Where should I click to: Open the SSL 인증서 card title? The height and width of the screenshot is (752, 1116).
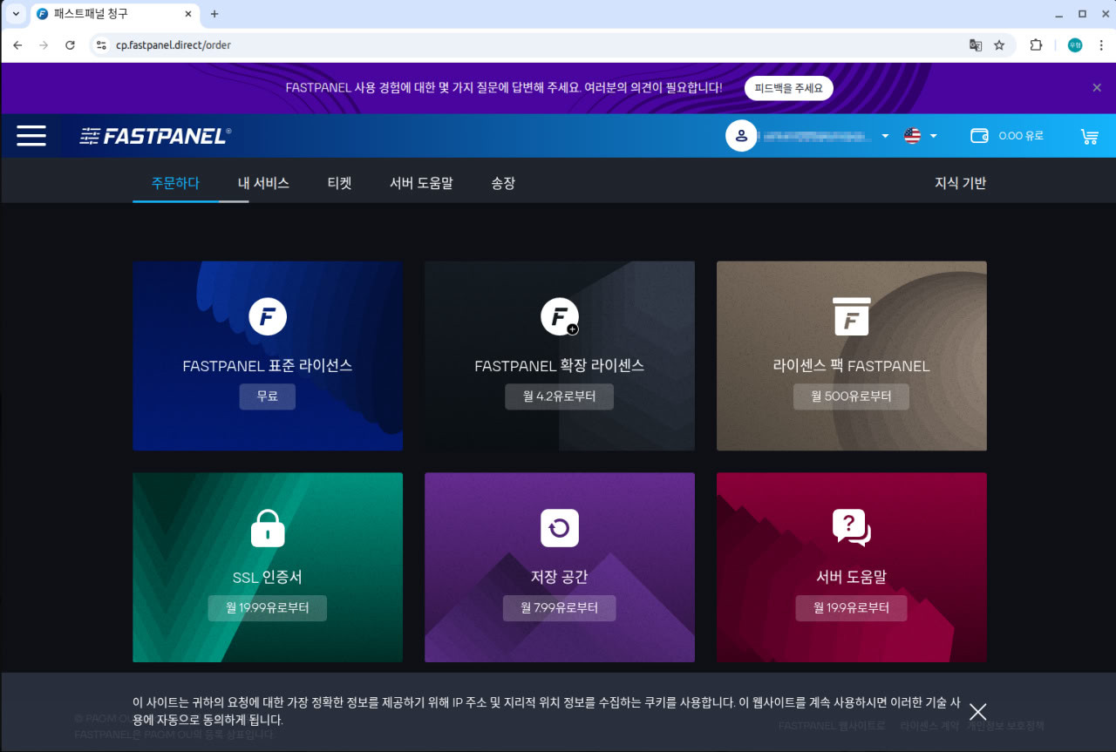point(268,578)
